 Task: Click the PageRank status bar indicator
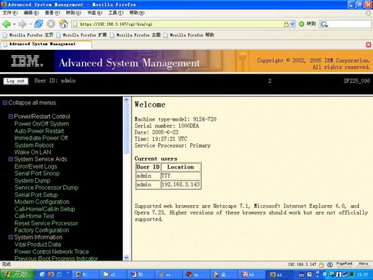point(344,264)
